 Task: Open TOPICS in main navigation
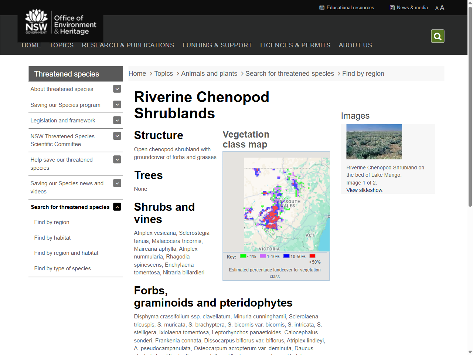[x=62, y=45]
